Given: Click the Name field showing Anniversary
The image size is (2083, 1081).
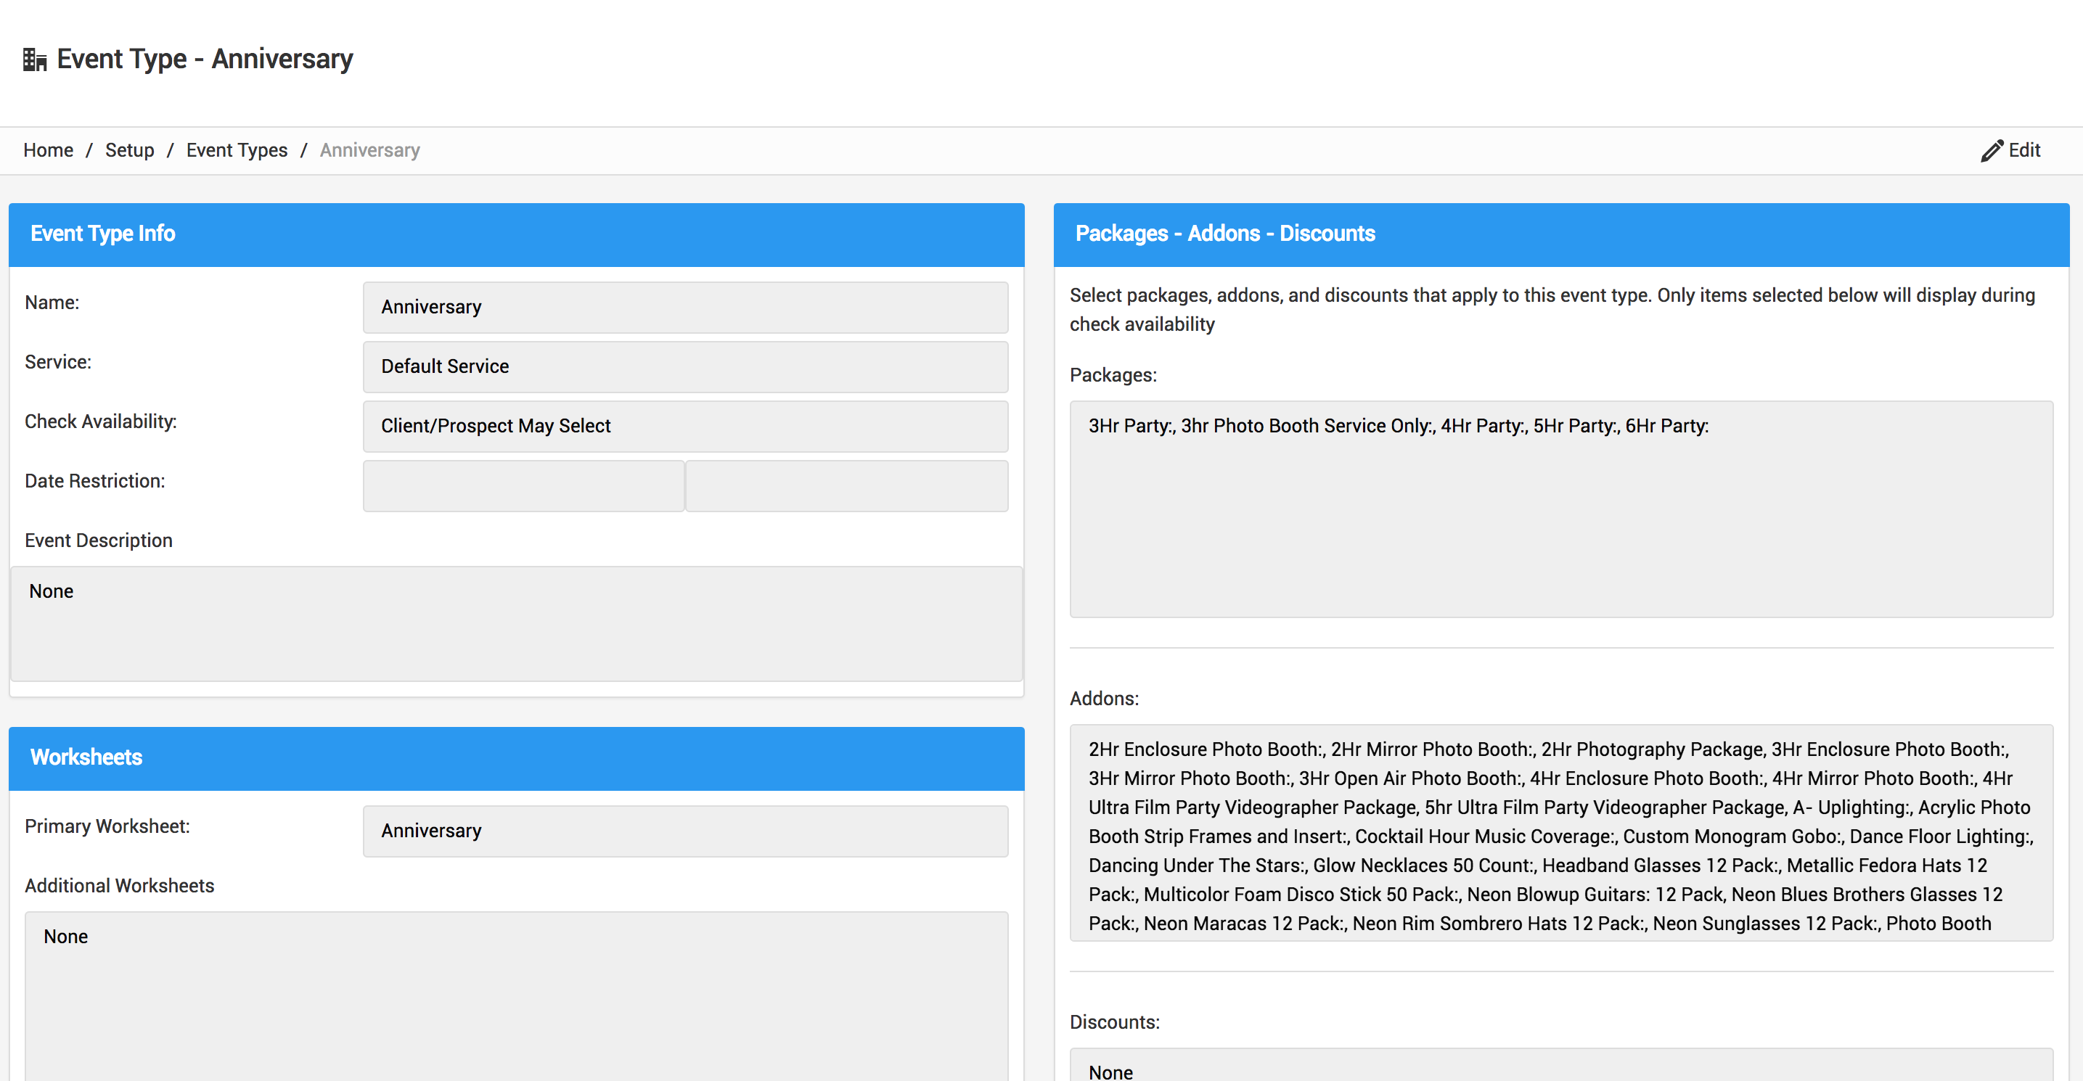Looking at the screenshot, I should (685, 307).
